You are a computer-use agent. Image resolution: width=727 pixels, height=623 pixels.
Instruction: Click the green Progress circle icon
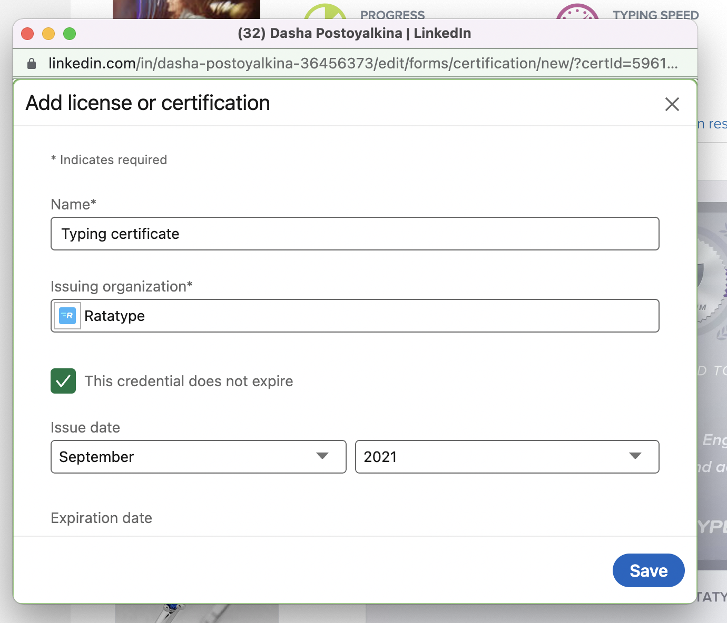click(325, 12)
